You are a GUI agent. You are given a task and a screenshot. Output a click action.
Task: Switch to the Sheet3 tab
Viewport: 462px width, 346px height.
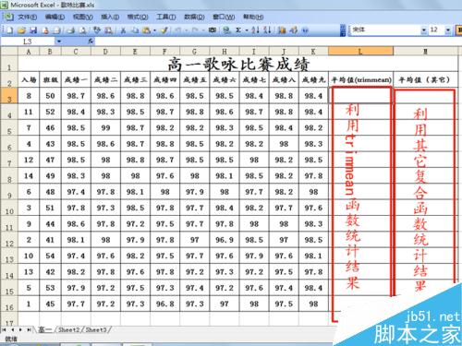coord(96,329)
